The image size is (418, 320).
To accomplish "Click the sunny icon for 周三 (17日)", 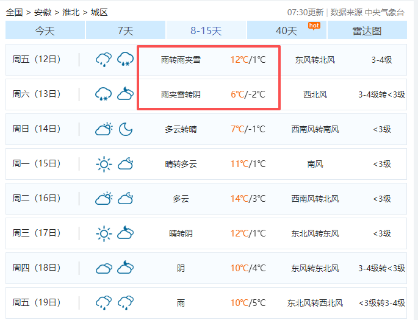I will pyautogui.click(x=104, y=233).
